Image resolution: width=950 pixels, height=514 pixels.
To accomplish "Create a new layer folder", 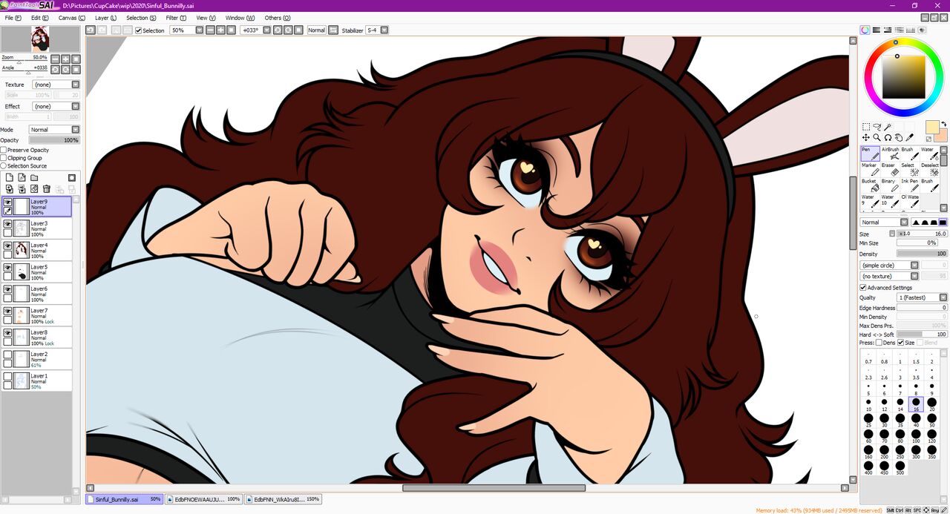I will 34,178.
